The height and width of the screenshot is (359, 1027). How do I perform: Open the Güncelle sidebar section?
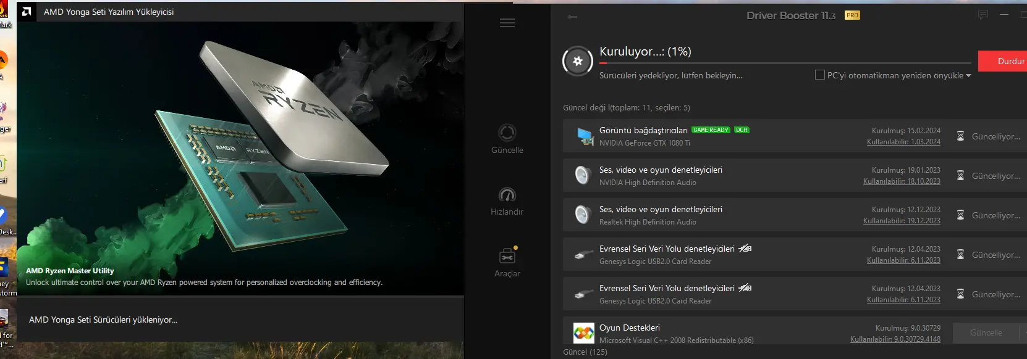point(507,139)
